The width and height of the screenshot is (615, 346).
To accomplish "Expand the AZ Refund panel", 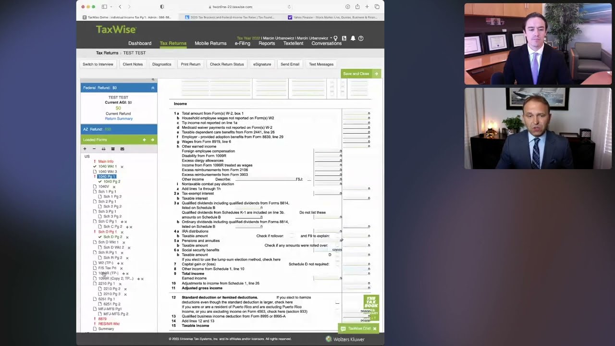I will point(119,129).
